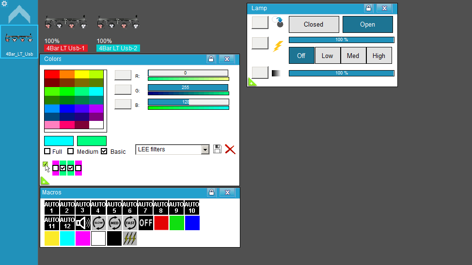472x265 pixels.
Task: Expand Colors panel with green plus corner
Action: (45, 181)
